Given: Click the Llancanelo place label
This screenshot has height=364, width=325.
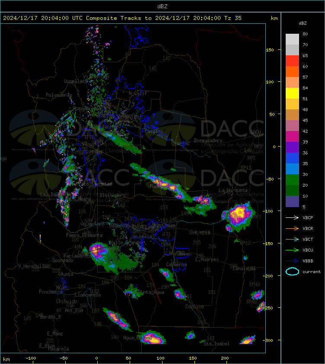Looking at the screenshot, I should click(x=88, y=295).
